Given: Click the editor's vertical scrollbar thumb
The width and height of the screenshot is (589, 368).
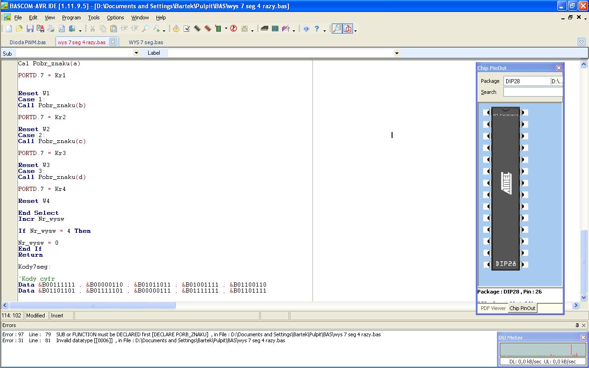Looking at the screenshot, I should click(584, 261).
